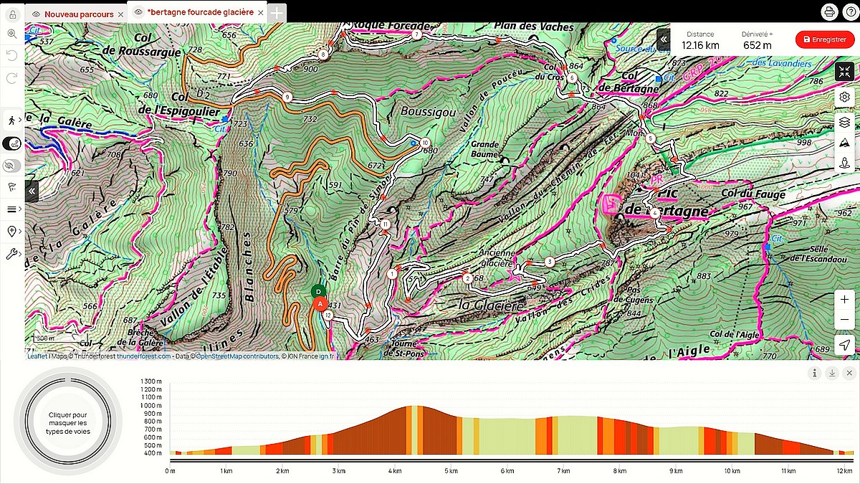Select waypoint 8 on the route

[323, 54]
